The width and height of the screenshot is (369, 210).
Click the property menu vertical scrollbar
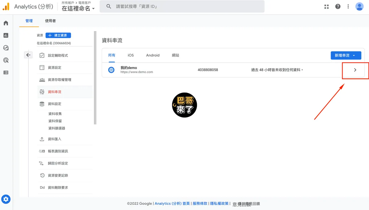point(95,78)
